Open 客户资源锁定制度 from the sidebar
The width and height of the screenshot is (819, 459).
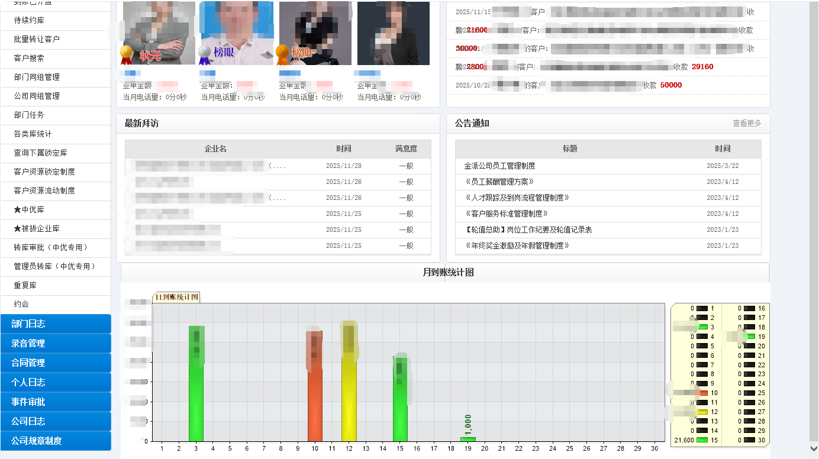pyautogui.click(x=44, y=172)
